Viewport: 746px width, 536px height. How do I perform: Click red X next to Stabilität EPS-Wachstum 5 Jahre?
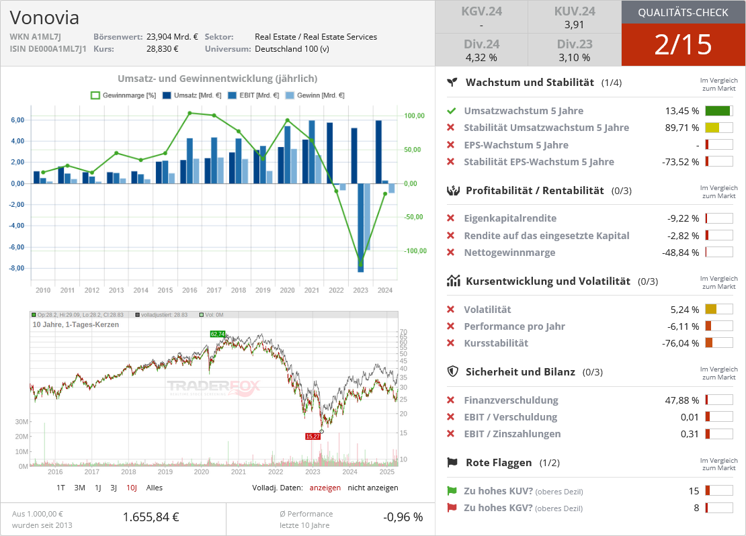click(450, 162)
